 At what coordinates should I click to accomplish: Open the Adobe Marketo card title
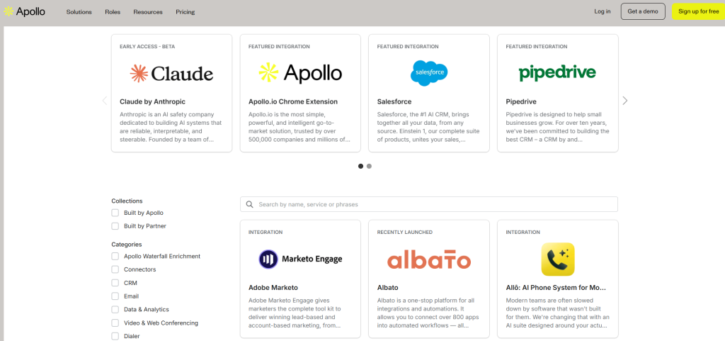point(273,287)
